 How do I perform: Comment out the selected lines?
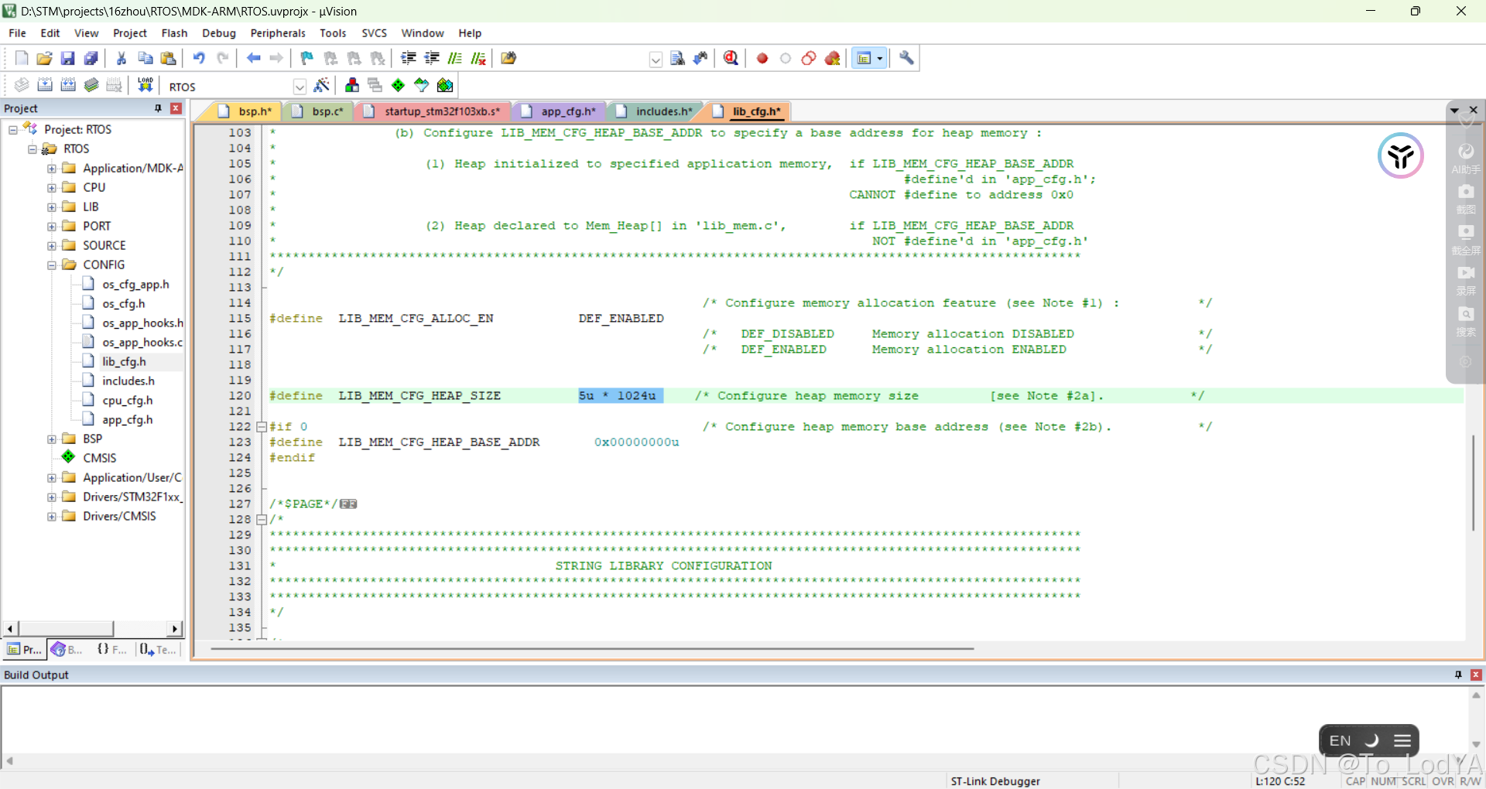tap(455, 58)
